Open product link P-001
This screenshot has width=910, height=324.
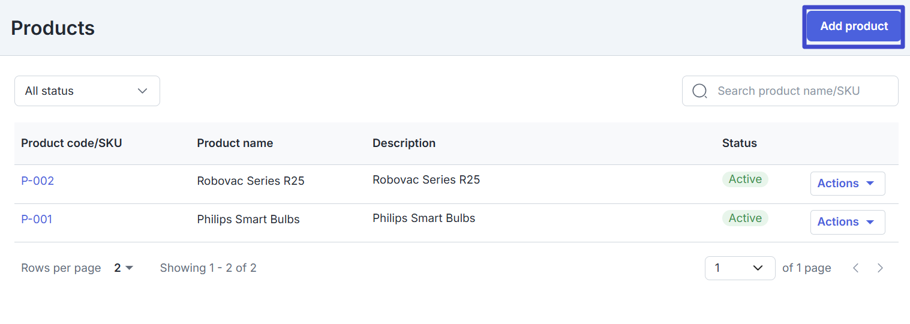37,220
